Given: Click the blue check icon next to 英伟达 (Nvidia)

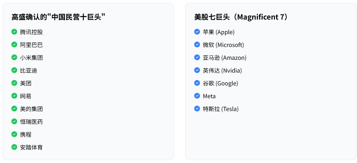Looking at the screenshot, I should pyautogui.click(x=197, y=70).
